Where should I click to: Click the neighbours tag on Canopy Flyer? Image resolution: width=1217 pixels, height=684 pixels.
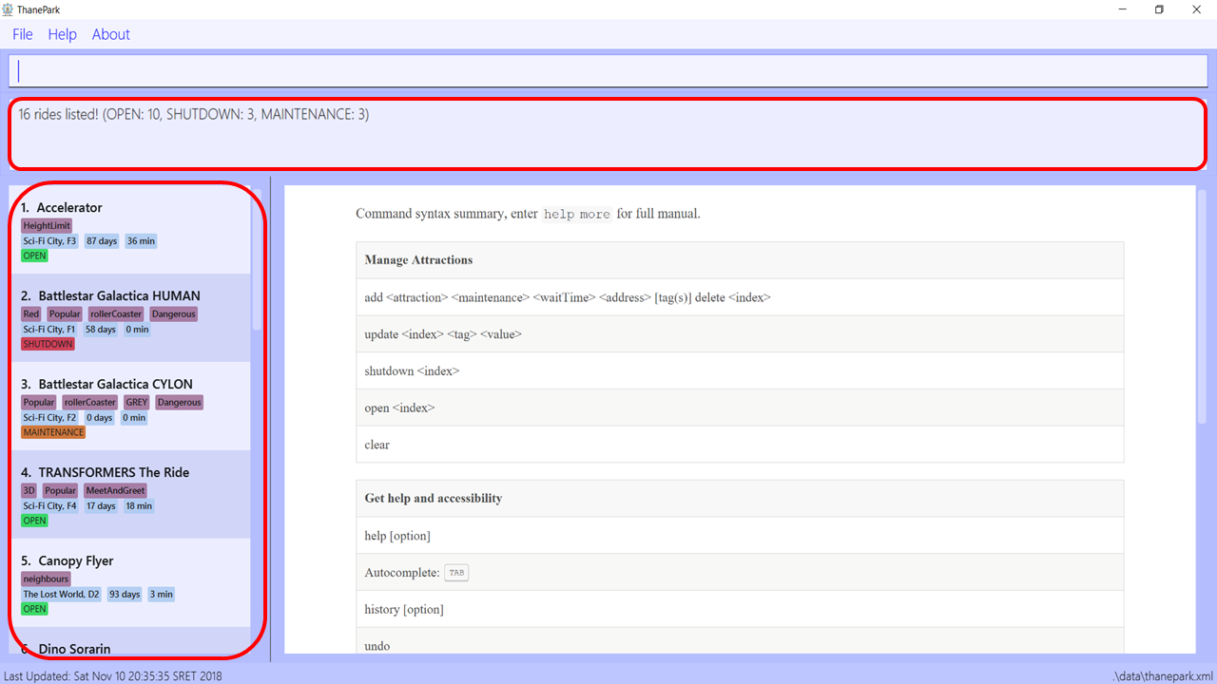pyautogui.click(x=46, y=579)
